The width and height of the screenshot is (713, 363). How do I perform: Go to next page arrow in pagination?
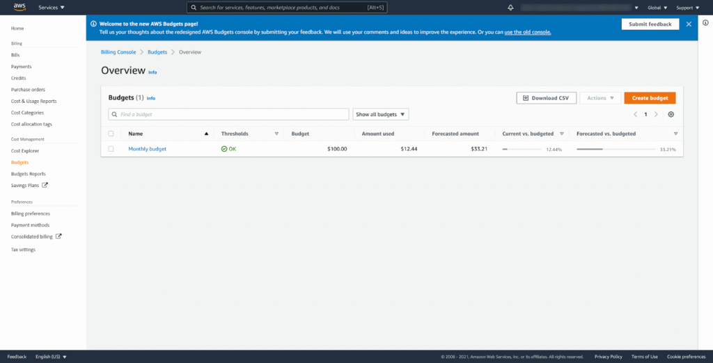(x=656, y=115)
